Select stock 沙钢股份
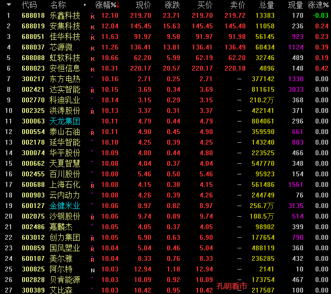 (65, 216)
